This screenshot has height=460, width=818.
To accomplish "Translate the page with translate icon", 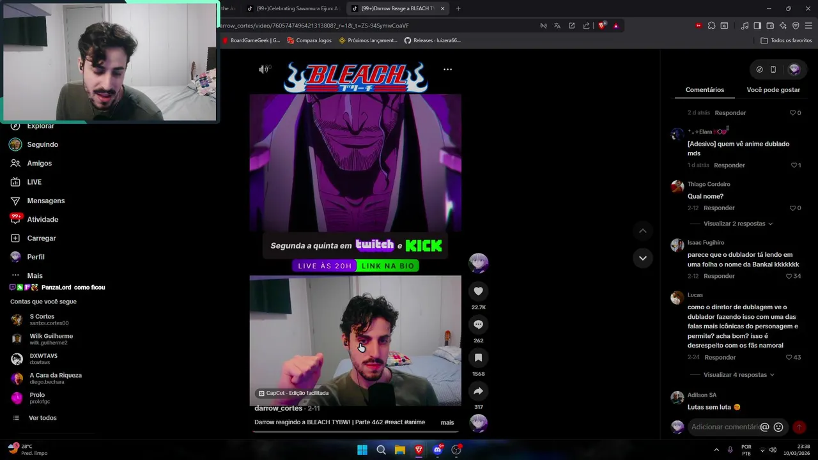I will (557, 26).
